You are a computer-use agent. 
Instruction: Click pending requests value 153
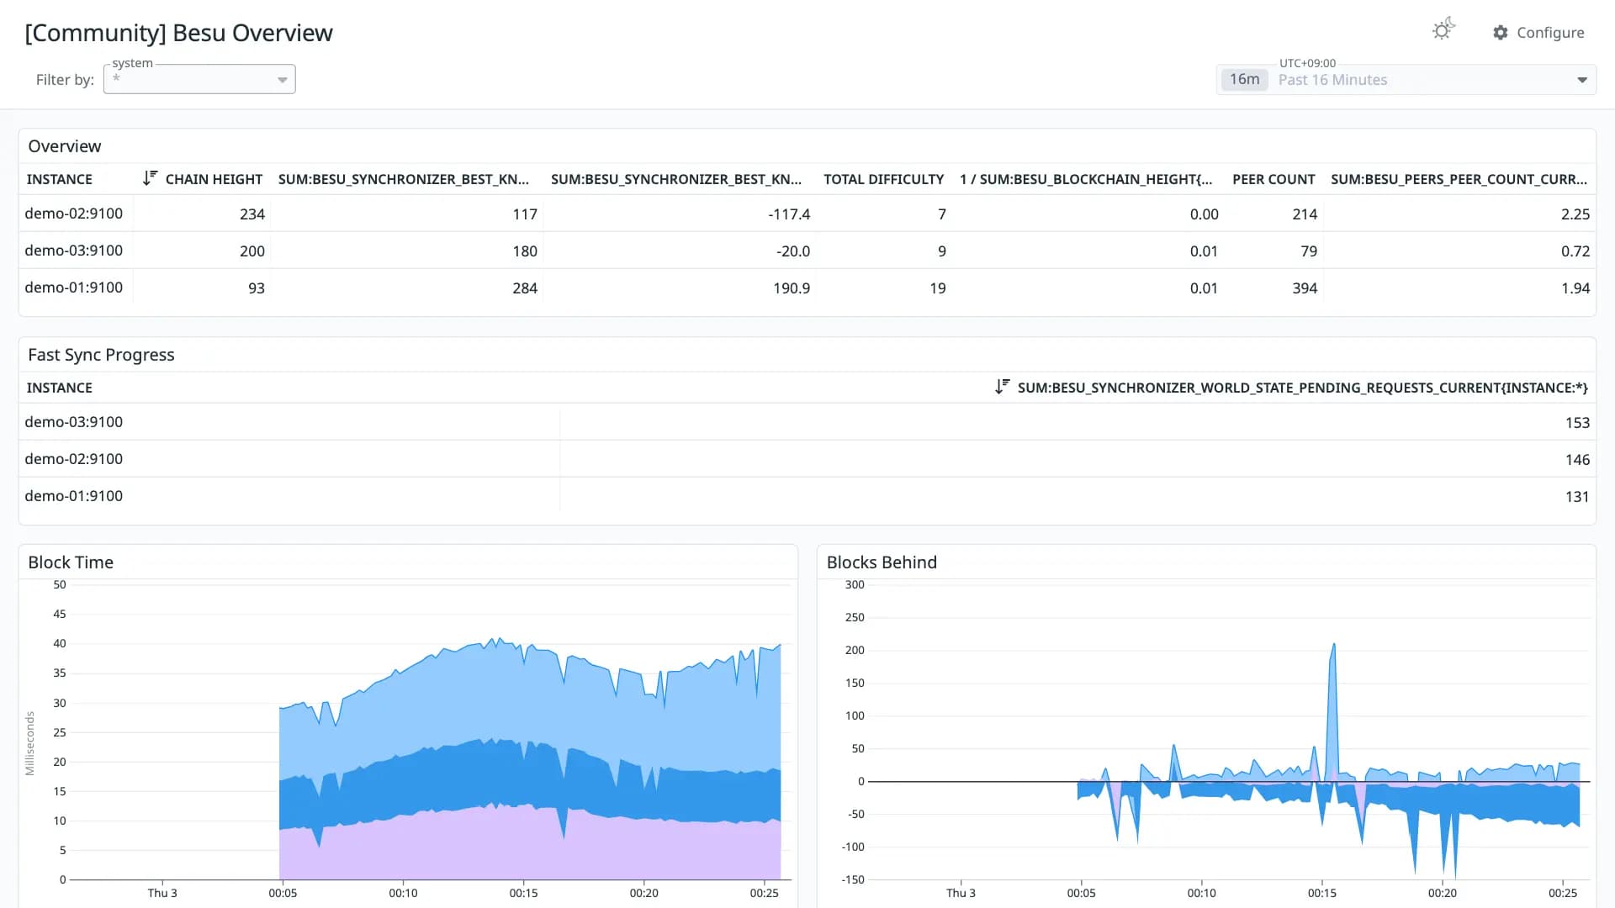(1577, 423)
